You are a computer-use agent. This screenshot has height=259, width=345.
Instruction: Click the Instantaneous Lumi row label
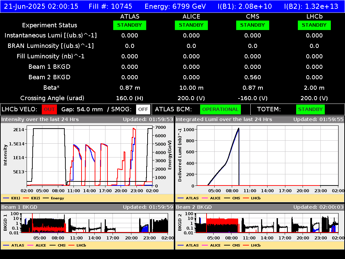(x=51, y=35)
